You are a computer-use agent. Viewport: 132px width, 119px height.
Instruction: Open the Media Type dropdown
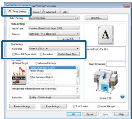pos(54,28)
